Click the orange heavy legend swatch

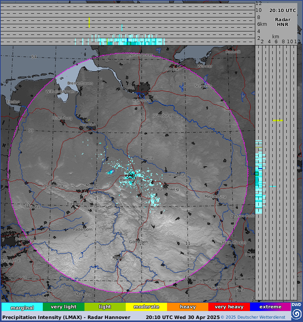click(187, 307)
